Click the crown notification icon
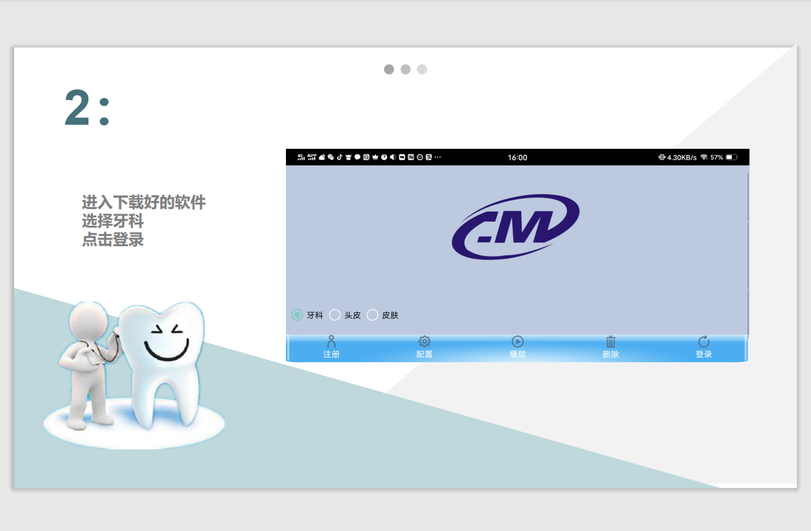The height and width of the screenshot is (531, 811). (375, 157)
